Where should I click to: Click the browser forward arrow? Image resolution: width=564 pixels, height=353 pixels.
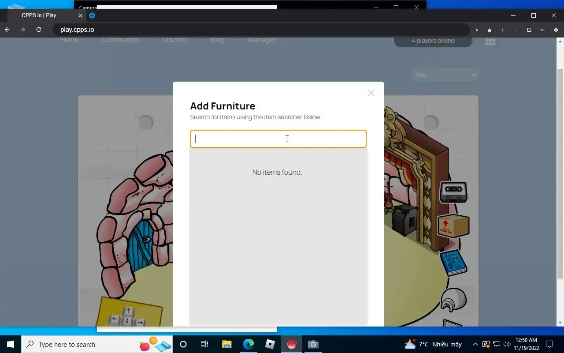(x=23, y=30)
